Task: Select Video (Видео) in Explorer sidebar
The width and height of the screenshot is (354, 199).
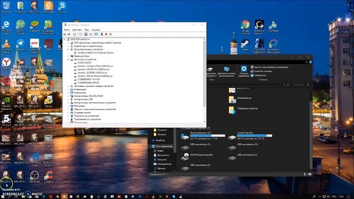Action: point(158,151)
